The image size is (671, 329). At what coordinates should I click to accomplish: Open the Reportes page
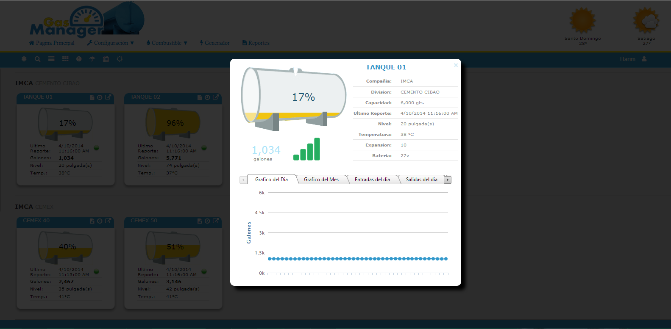click(256, 43)
